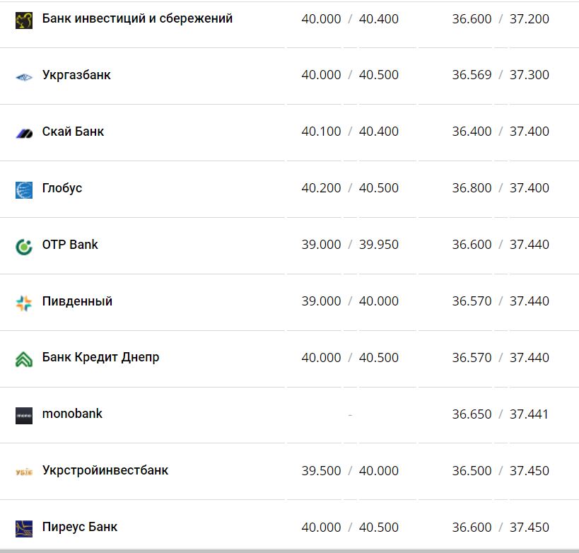Open the Банк Кредит Днепр link
This screenshot has width=579, height=553.
coord(100,358)
